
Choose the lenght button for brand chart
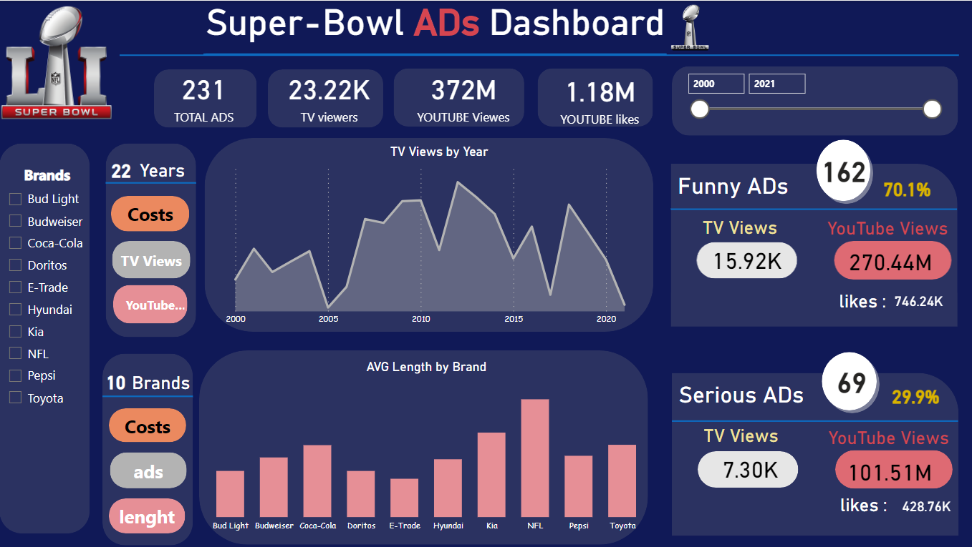[x=147, y=516]
